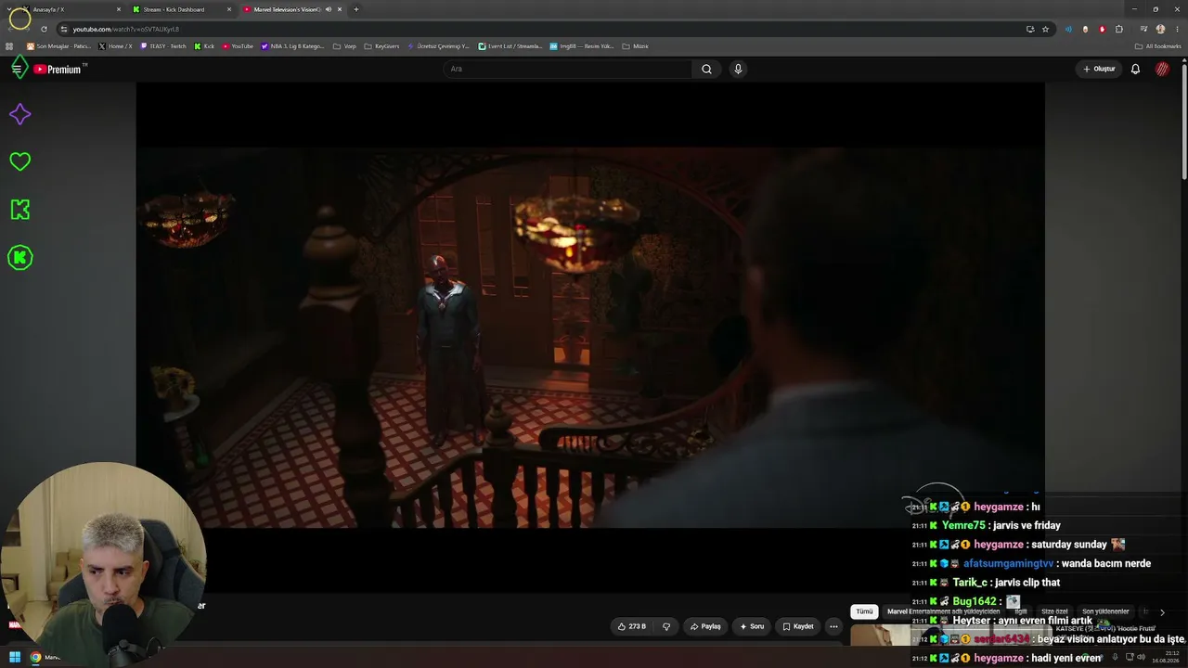Image resolution: width=1188 pixels, height=668 pixels.
Task: Click the Paylaş share button
Action: (705, 626)
